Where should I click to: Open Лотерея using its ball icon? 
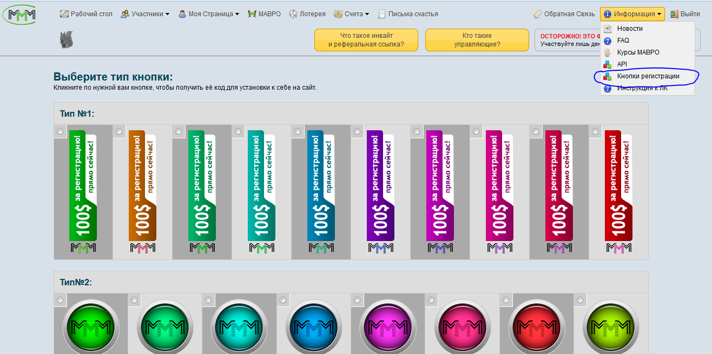293,14
